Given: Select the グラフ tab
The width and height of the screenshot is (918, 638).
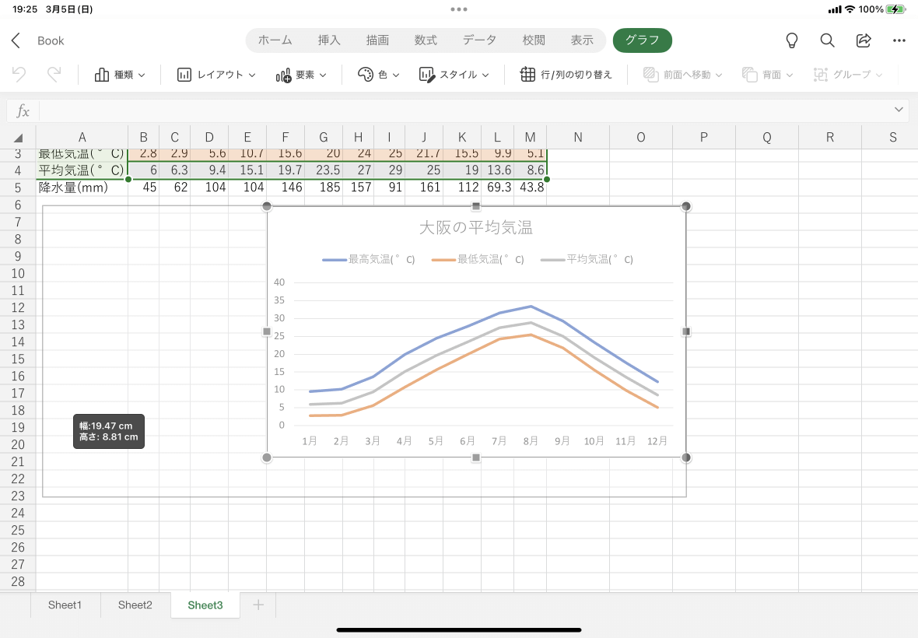Looking at the screenshot, I should (643, 40).
